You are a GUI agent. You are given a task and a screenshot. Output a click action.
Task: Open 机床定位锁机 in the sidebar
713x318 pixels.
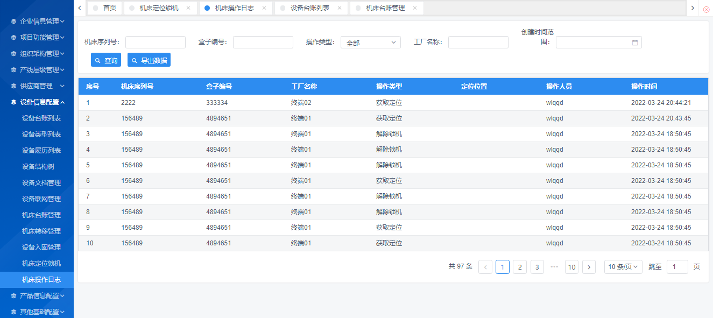(x=41, y=264)
